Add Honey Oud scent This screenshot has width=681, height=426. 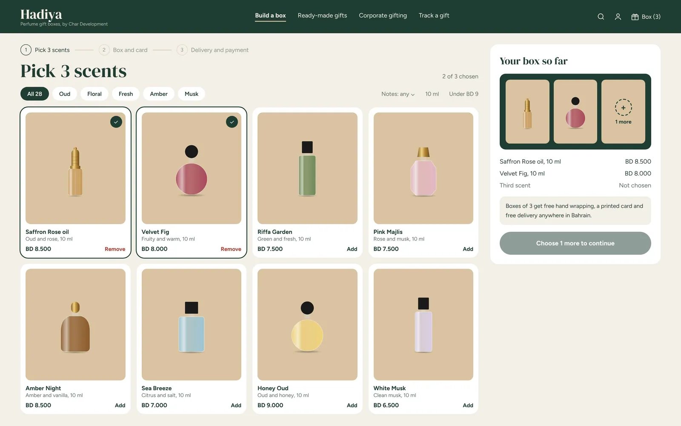[x=352, y=406]
